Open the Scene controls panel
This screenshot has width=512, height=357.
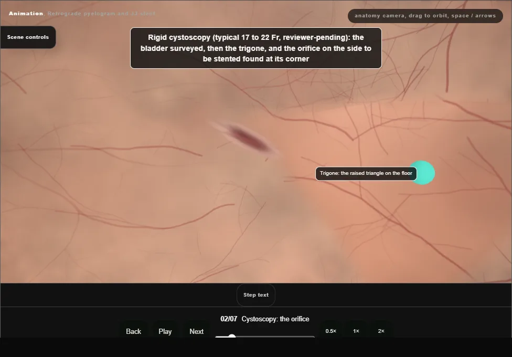(x=28, y=37)
